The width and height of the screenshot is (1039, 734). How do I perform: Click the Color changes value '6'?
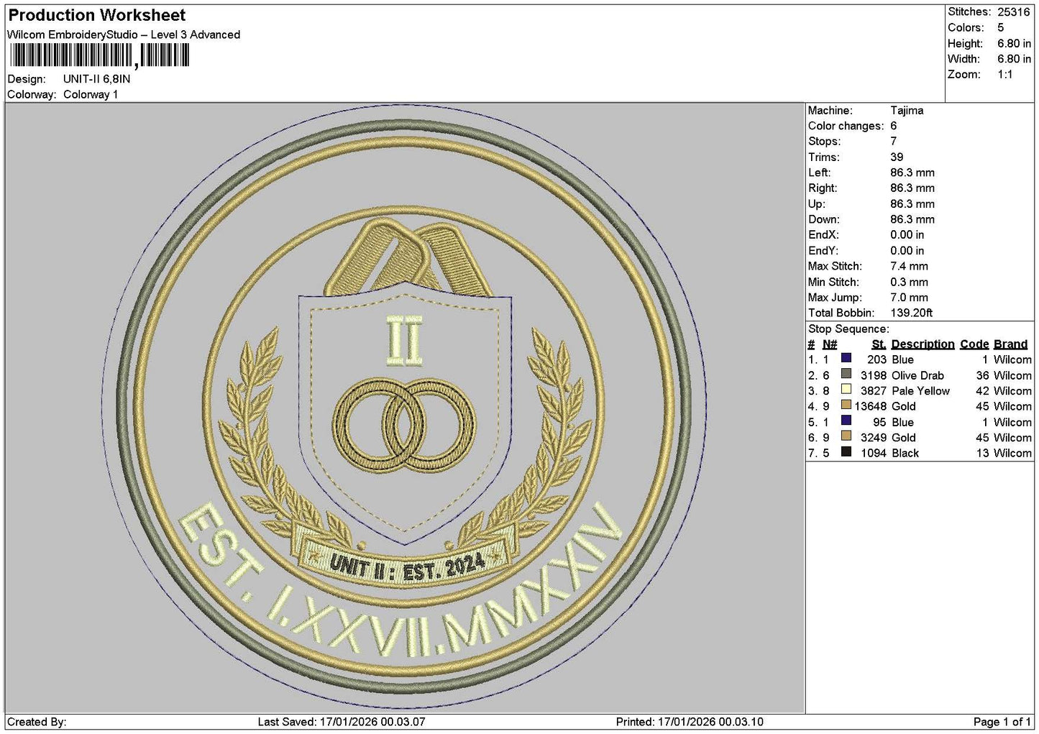(894, 126)
